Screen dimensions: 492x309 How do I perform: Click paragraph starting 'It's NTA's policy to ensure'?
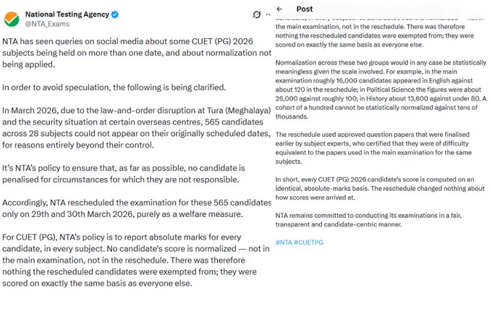124,174
